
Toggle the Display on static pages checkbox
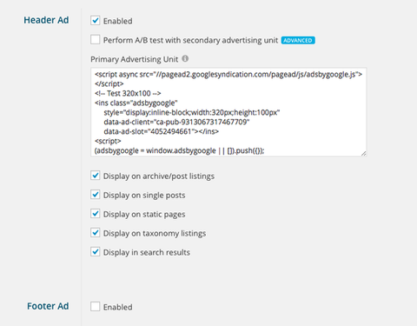96,214
